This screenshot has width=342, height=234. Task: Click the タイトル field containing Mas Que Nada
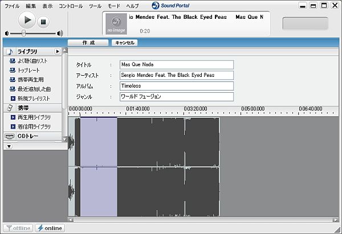point(177,65)
